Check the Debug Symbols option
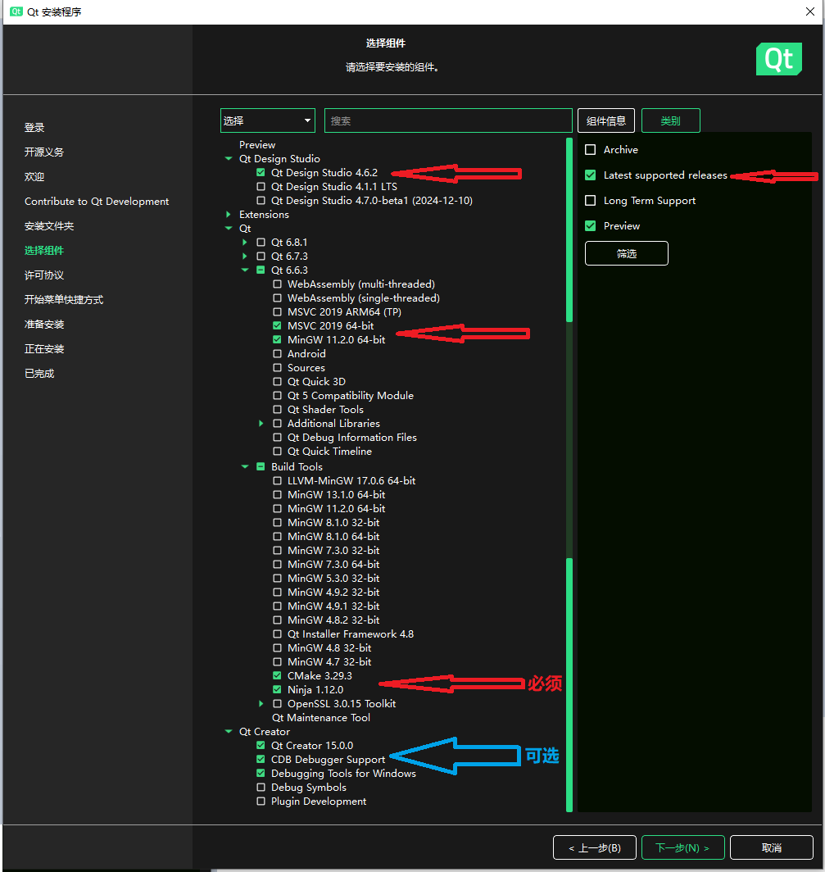The width and height of the screenshot is (825, 872). tap(261, 787)
